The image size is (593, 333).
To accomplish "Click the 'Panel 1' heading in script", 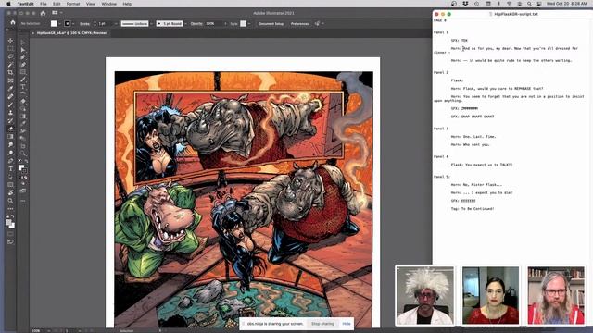I will pos(441,32).
